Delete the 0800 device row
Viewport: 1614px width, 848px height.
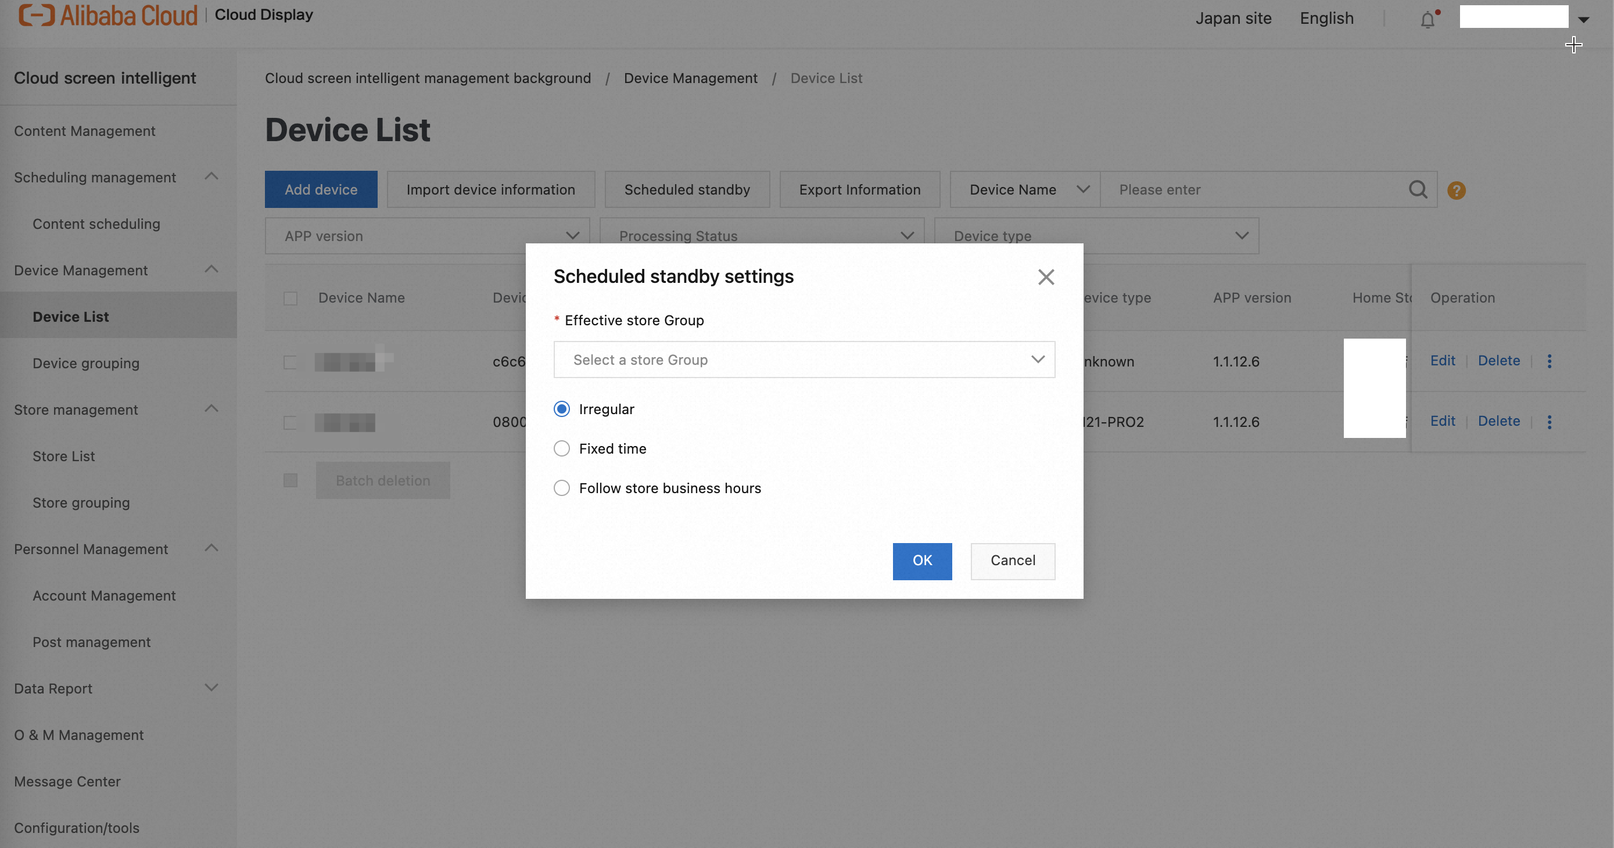tap(1499, 421)
